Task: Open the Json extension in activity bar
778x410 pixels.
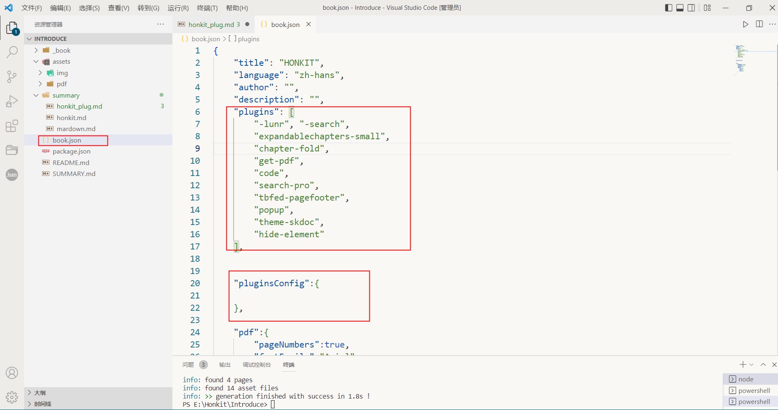Action: [12, 175]
